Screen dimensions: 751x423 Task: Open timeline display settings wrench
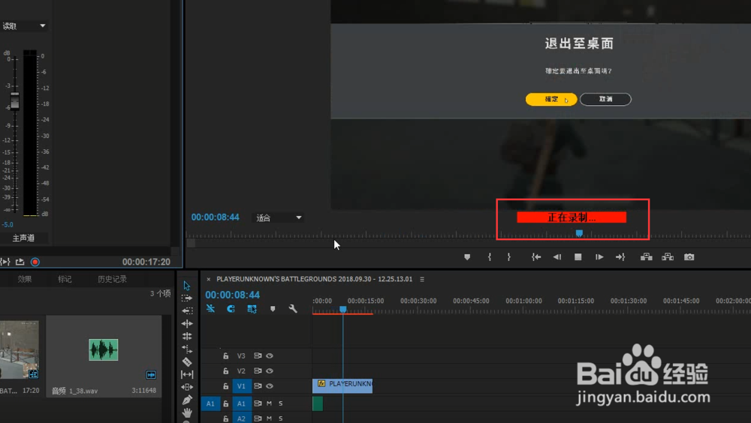click(x=293, y=309)
